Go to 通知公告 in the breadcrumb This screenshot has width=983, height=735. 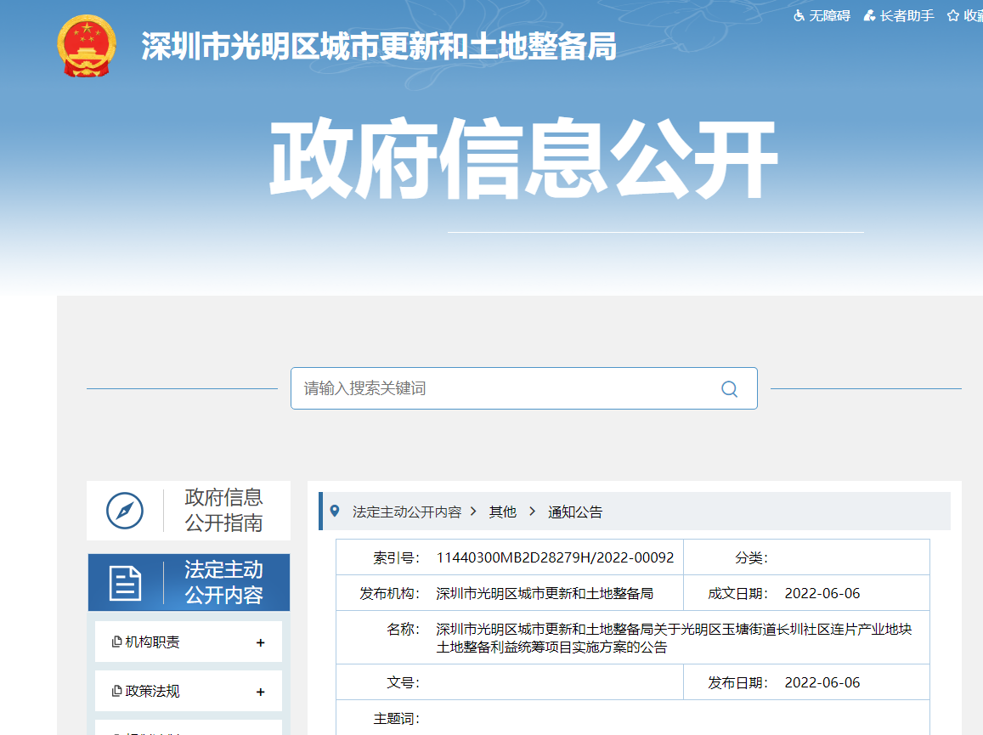click(x=575, y=512)
